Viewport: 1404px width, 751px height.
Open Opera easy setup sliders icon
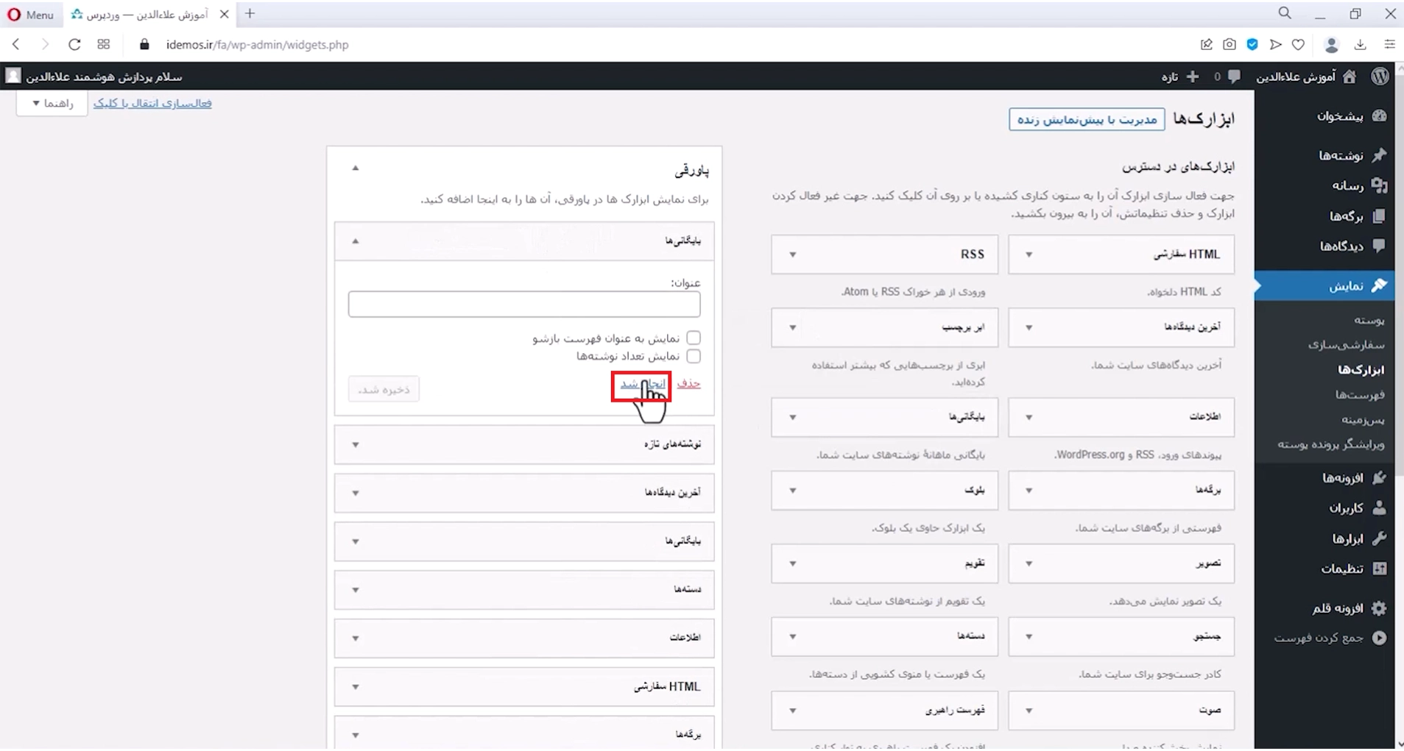(x=1390, y=45)
